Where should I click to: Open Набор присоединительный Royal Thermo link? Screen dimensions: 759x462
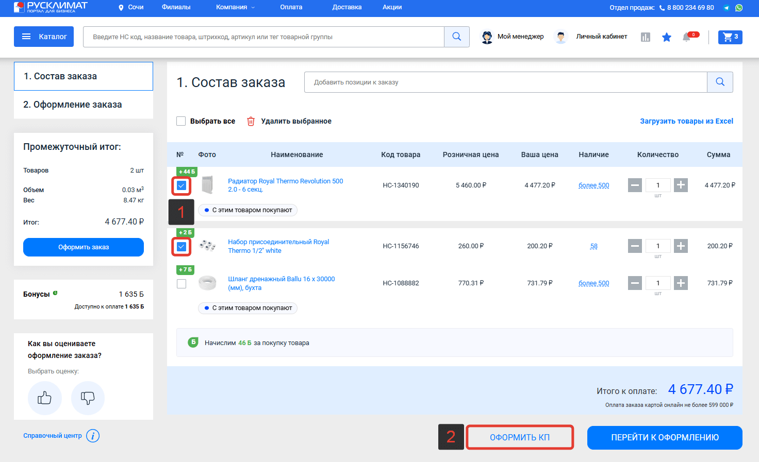278,246
